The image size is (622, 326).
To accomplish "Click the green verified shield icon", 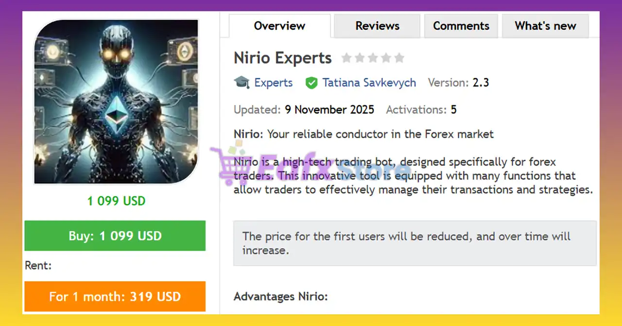I will tap(311, 83).
